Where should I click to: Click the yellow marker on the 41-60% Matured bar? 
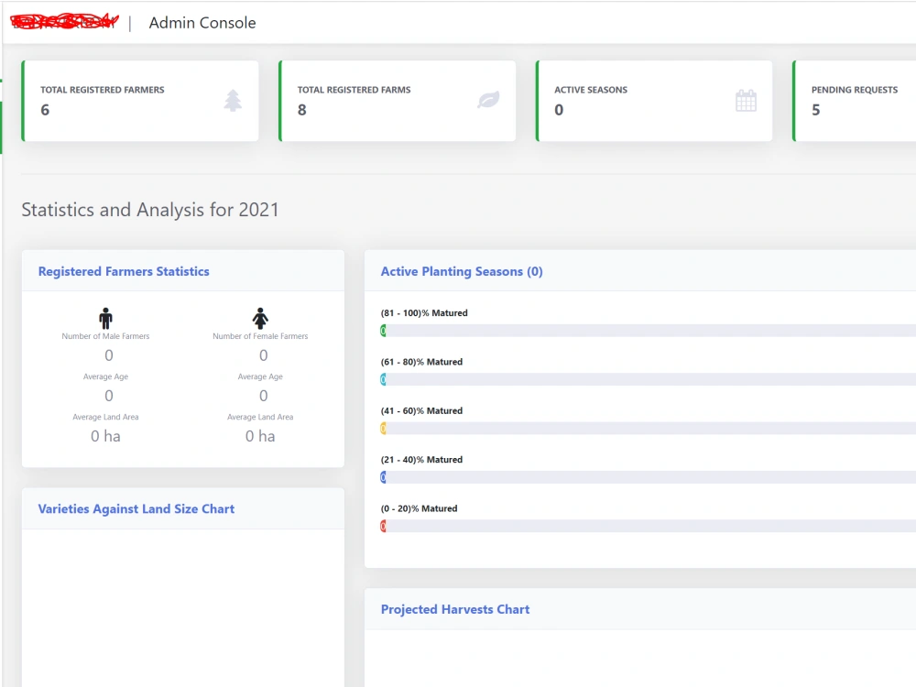(x=384, y=428)
